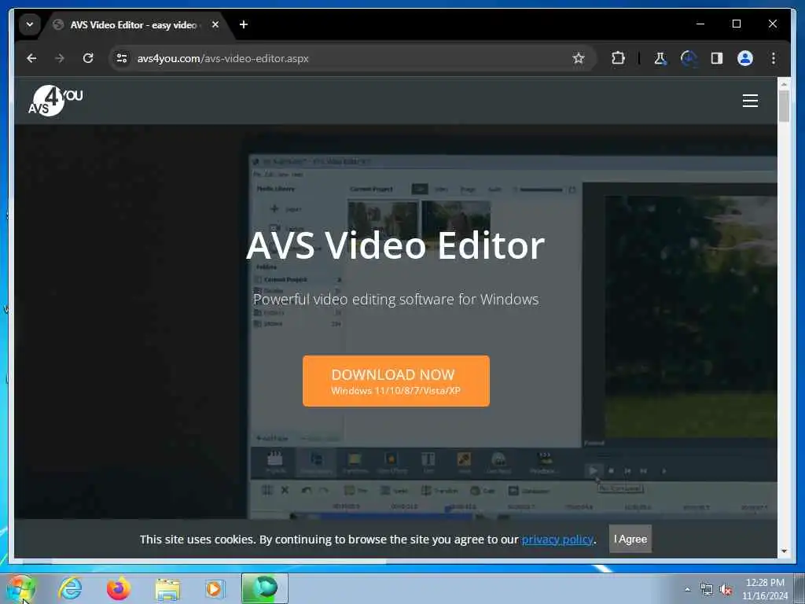805x604 pixels.
Task: Toggle the browser side panel
Action: point(717,58)
